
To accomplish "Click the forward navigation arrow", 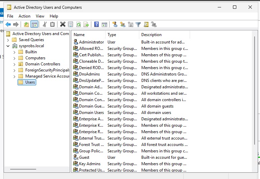I will 16,25.
